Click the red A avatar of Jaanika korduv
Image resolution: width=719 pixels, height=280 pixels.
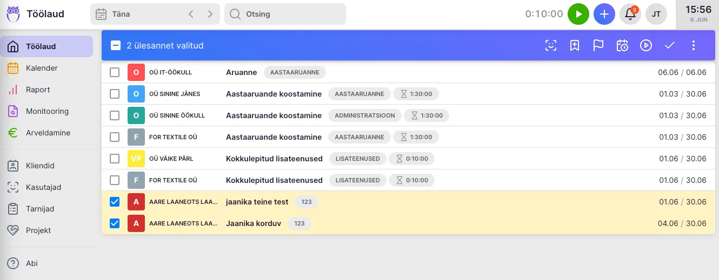pyautogui.click(x=136, y=223)
